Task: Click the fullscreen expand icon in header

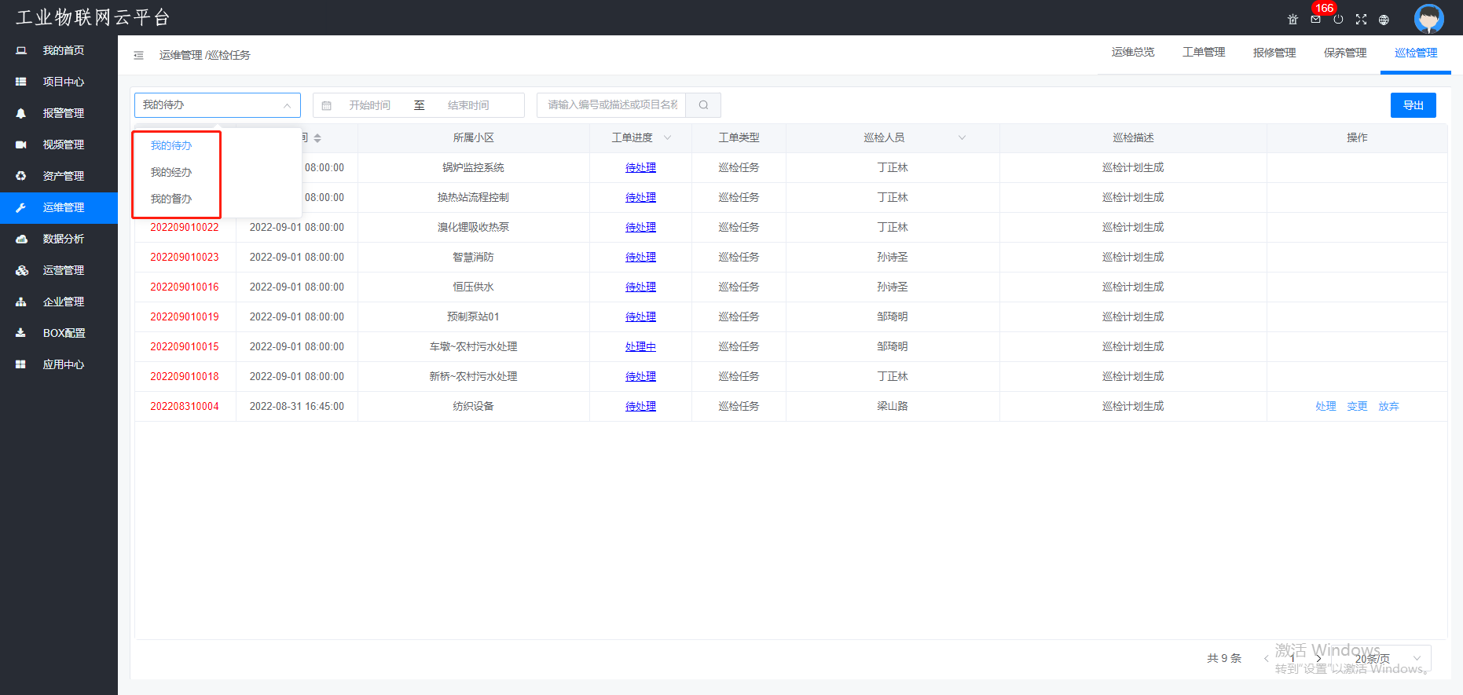Action: pos(1361,20)
